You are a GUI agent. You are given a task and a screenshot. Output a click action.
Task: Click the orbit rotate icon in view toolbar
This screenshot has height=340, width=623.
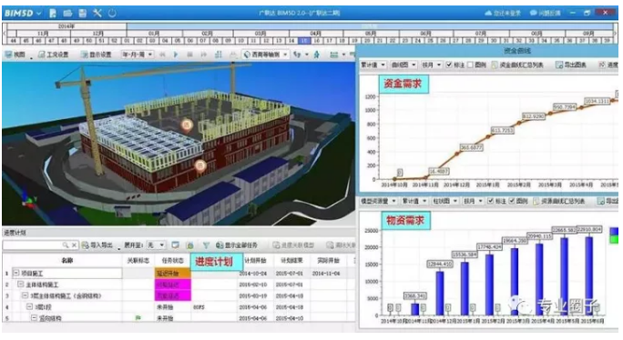click(298, 55)
